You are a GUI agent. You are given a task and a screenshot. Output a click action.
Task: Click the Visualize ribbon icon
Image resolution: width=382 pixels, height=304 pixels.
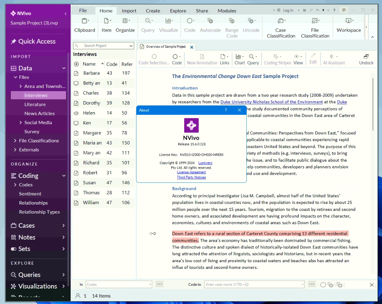[168, 21]
